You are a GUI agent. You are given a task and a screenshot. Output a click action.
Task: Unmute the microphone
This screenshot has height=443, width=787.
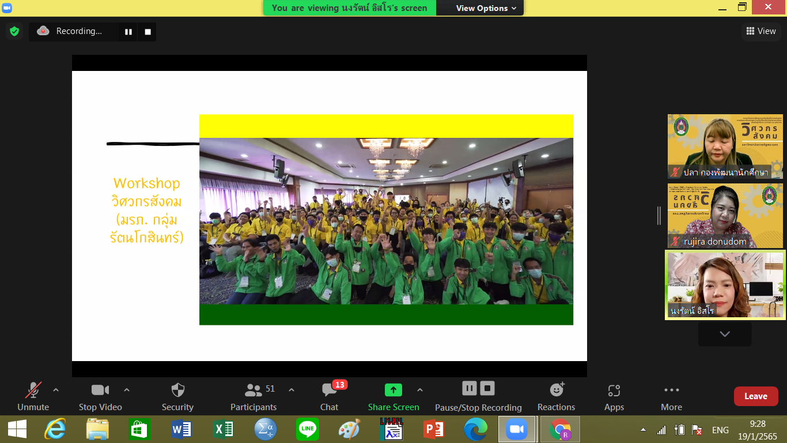pos(33,397)
